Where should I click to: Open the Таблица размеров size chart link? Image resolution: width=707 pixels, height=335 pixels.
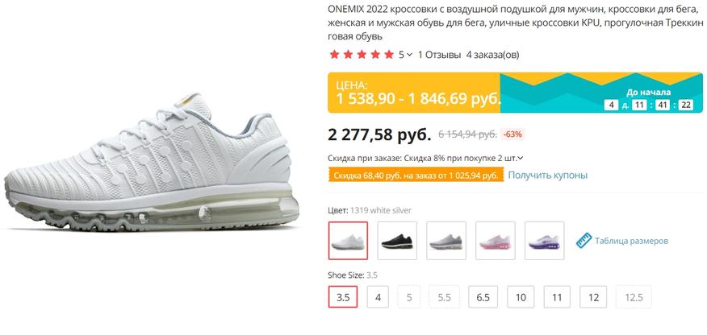coord(631,241)
